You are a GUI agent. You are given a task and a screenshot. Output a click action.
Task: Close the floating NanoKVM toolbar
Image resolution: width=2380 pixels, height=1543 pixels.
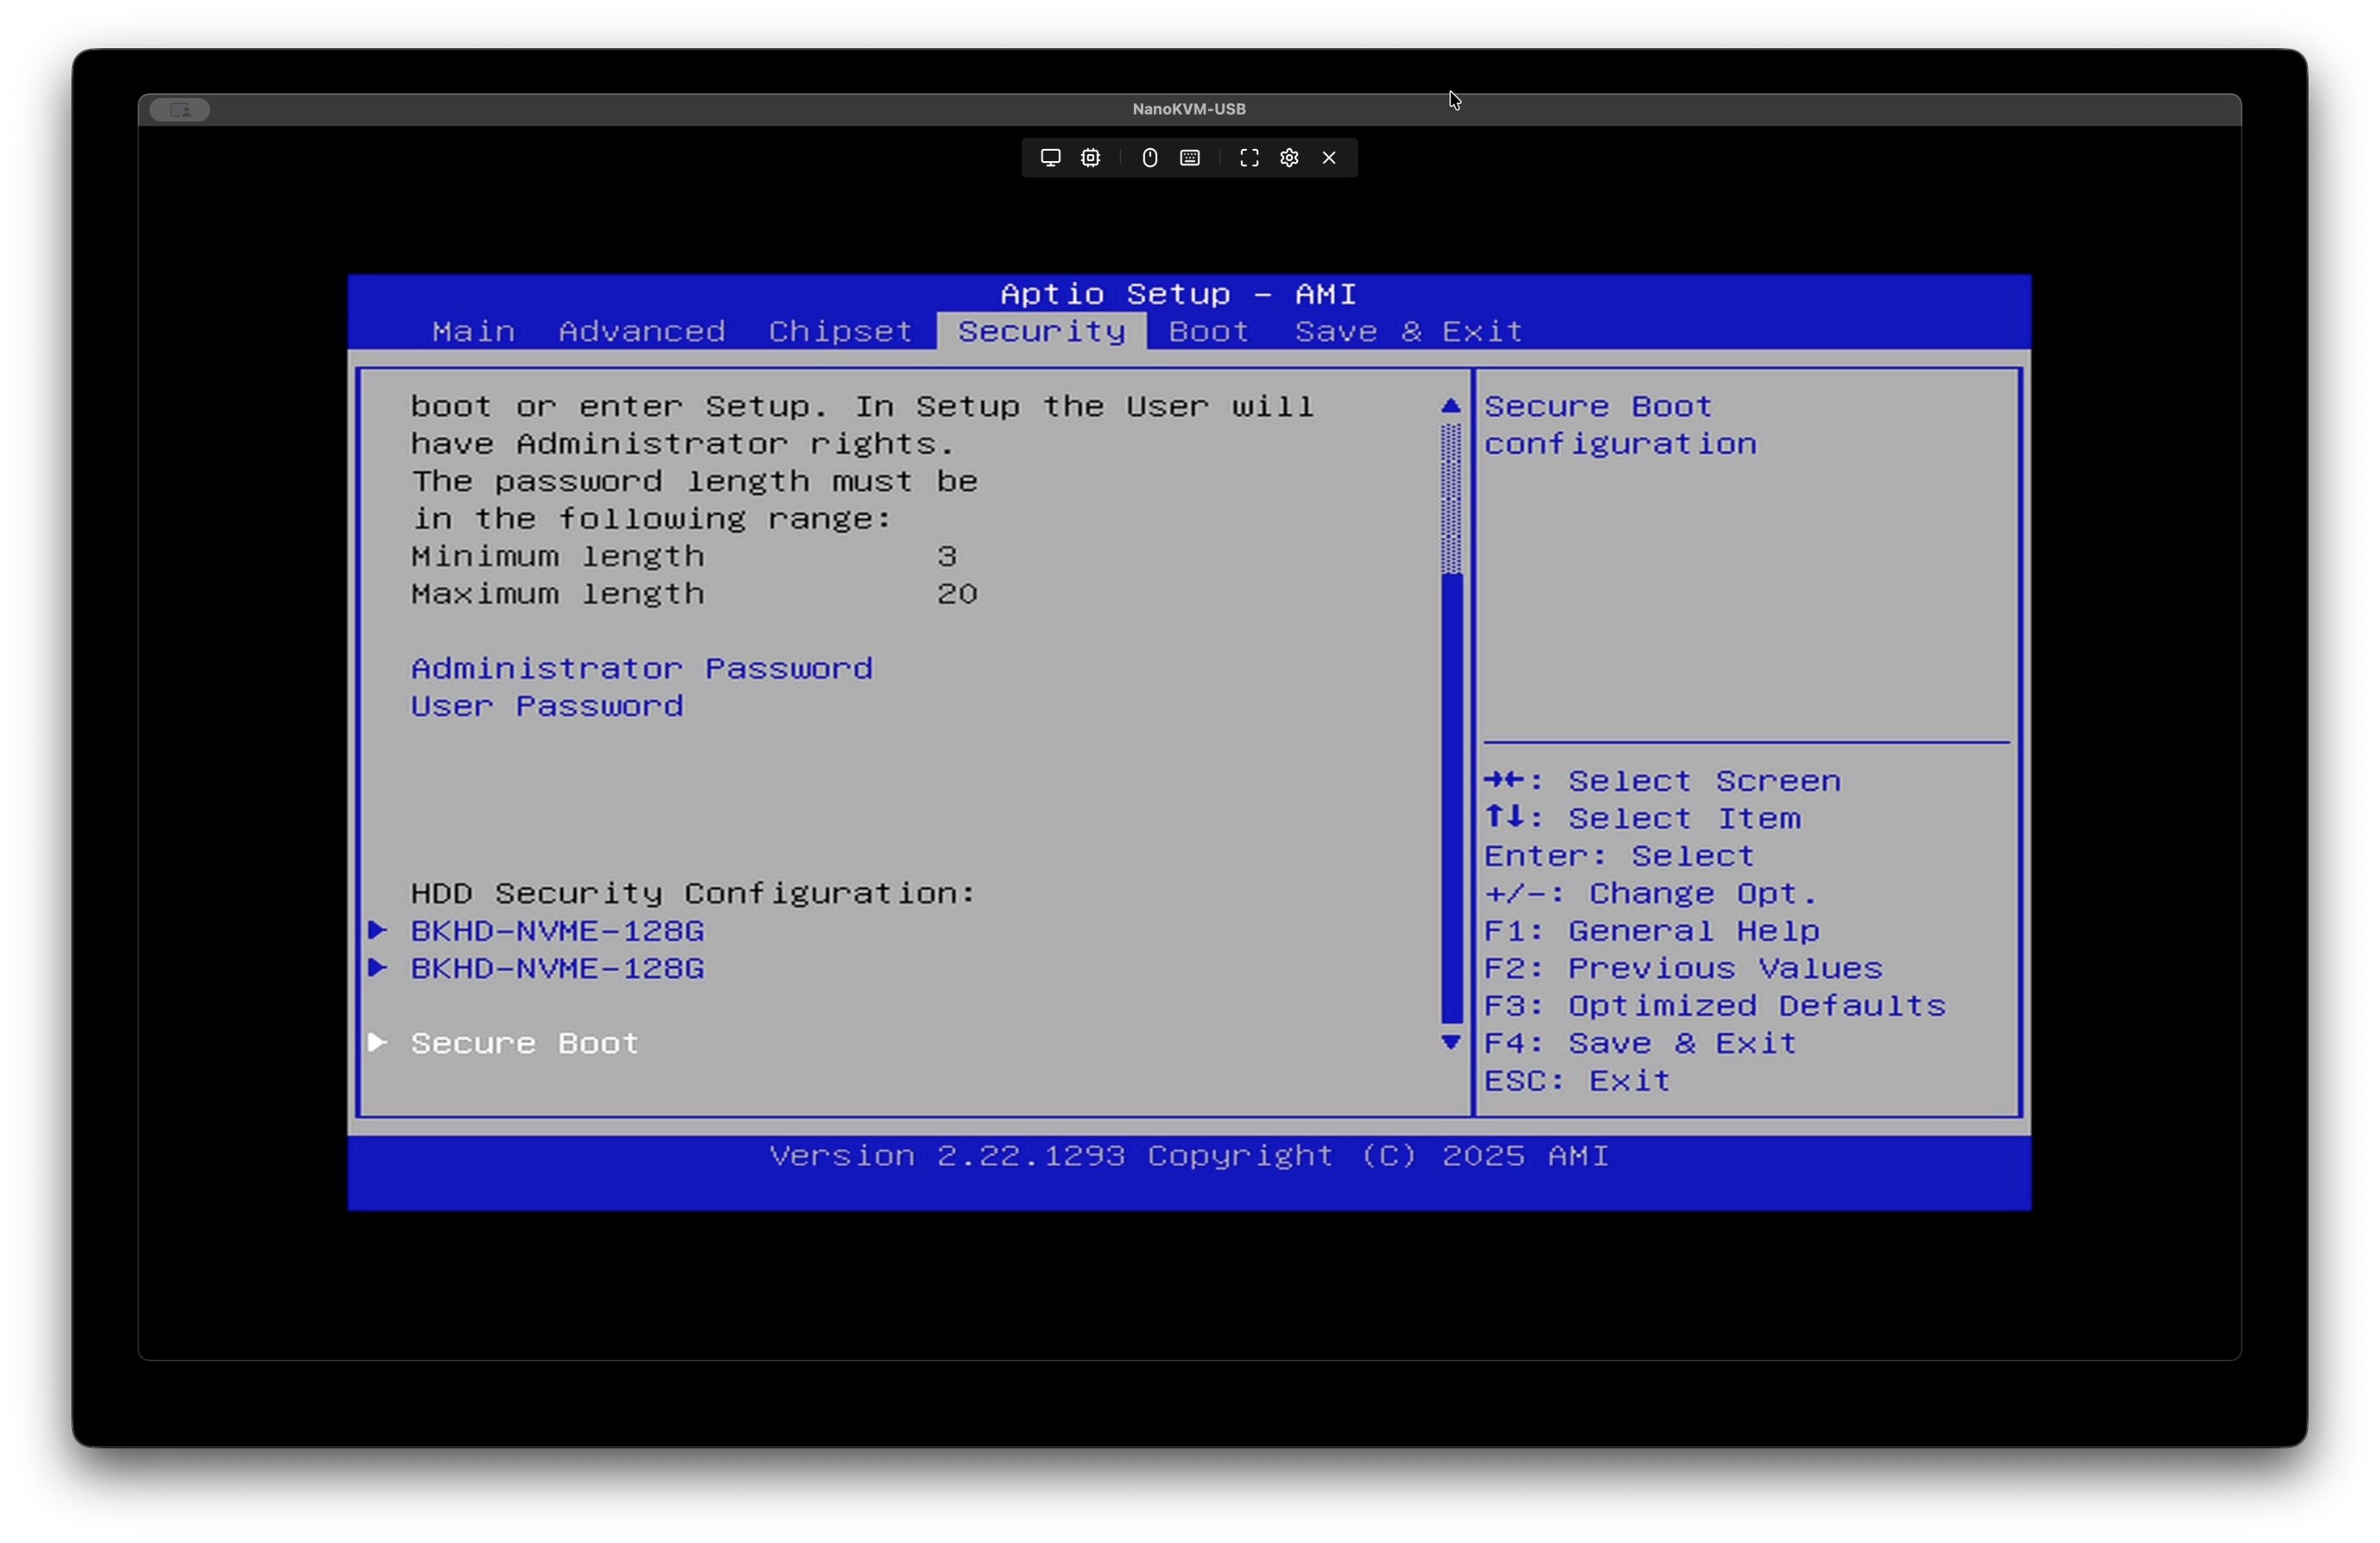[x=1329, y=158]
